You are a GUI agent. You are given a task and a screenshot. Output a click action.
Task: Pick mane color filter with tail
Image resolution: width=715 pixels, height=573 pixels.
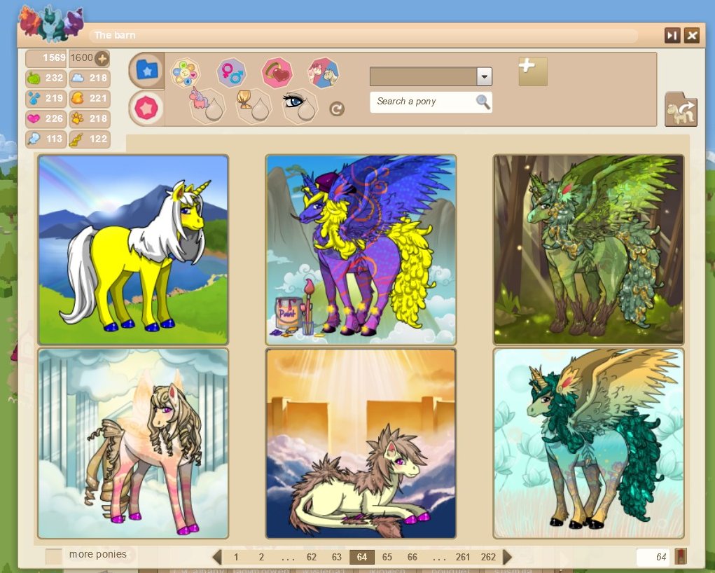point(254,106)
